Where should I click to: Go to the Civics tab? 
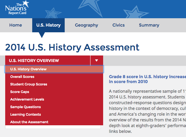coord(118,25)
